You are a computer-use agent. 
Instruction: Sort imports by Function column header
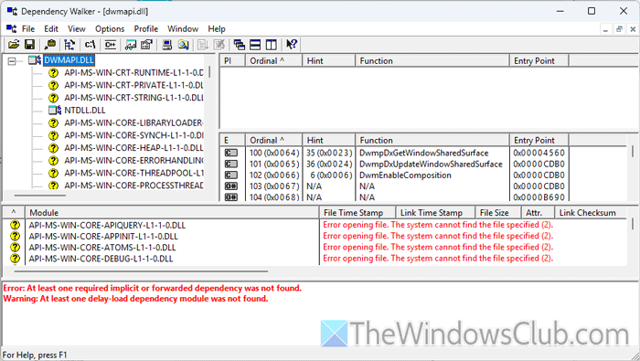coord(432,61)
